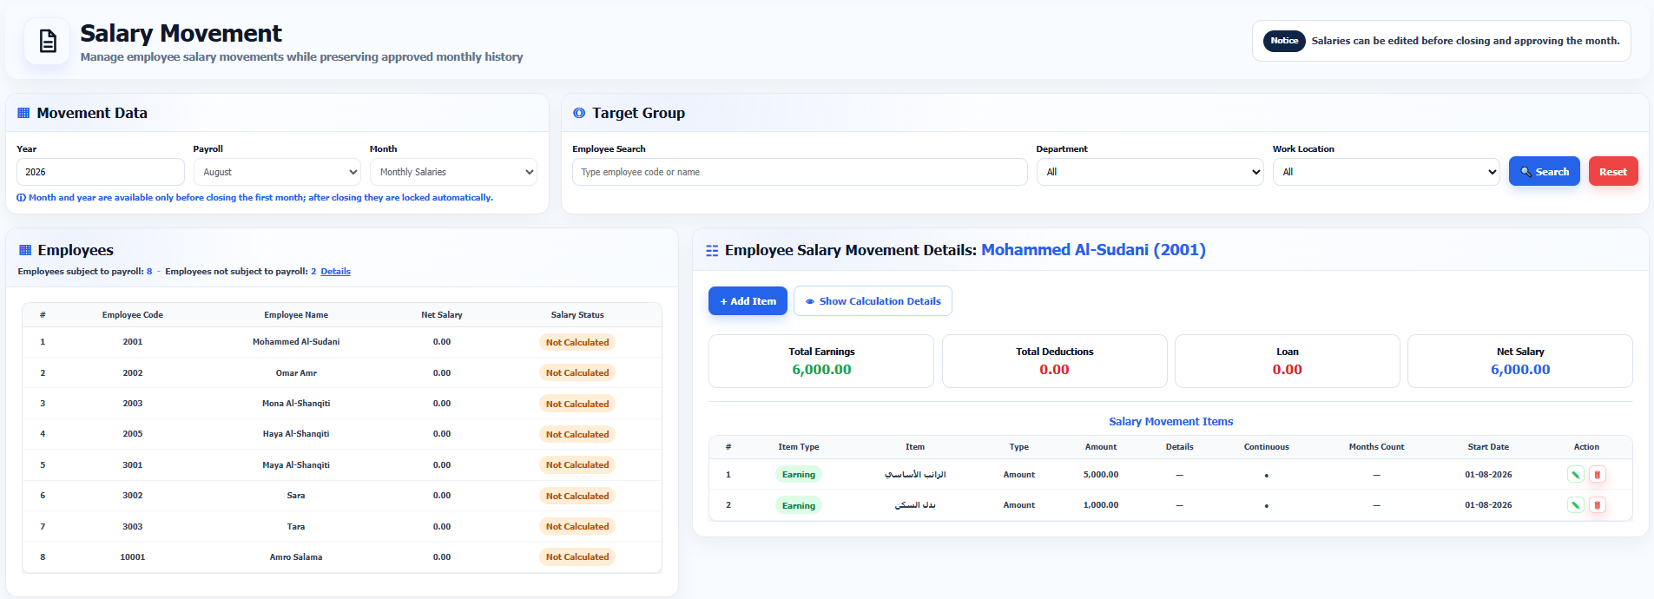Focus the Year input field
The width and height of the screenshot is (1654, 599).
(101, 172)
